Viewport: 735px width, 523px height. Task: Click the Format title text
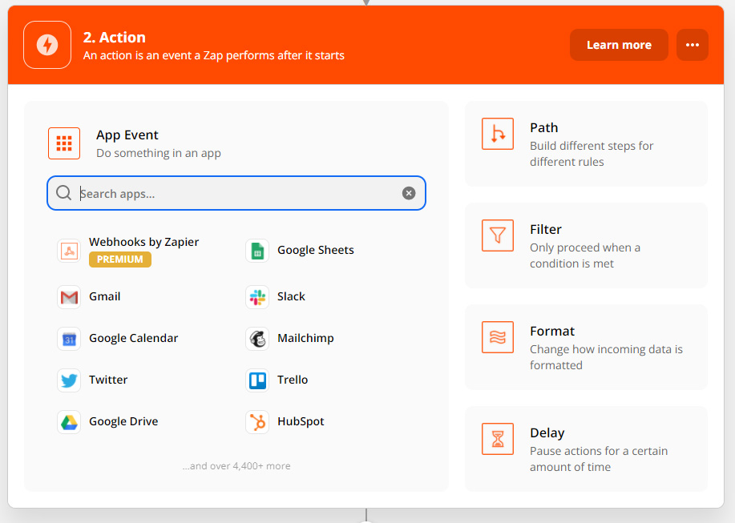[552, 331]
